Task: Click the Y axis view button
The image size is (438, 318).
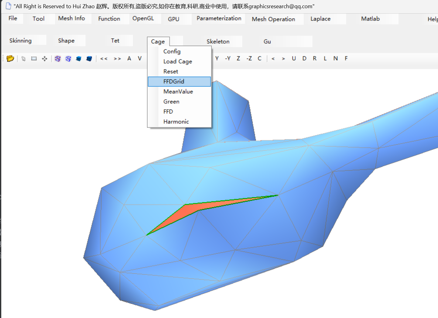Action: 217,58
